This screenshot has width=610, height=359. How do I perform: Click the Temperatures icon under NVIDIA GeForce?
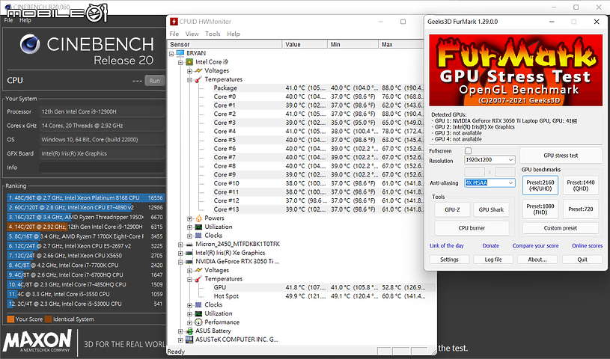(198, 279)
